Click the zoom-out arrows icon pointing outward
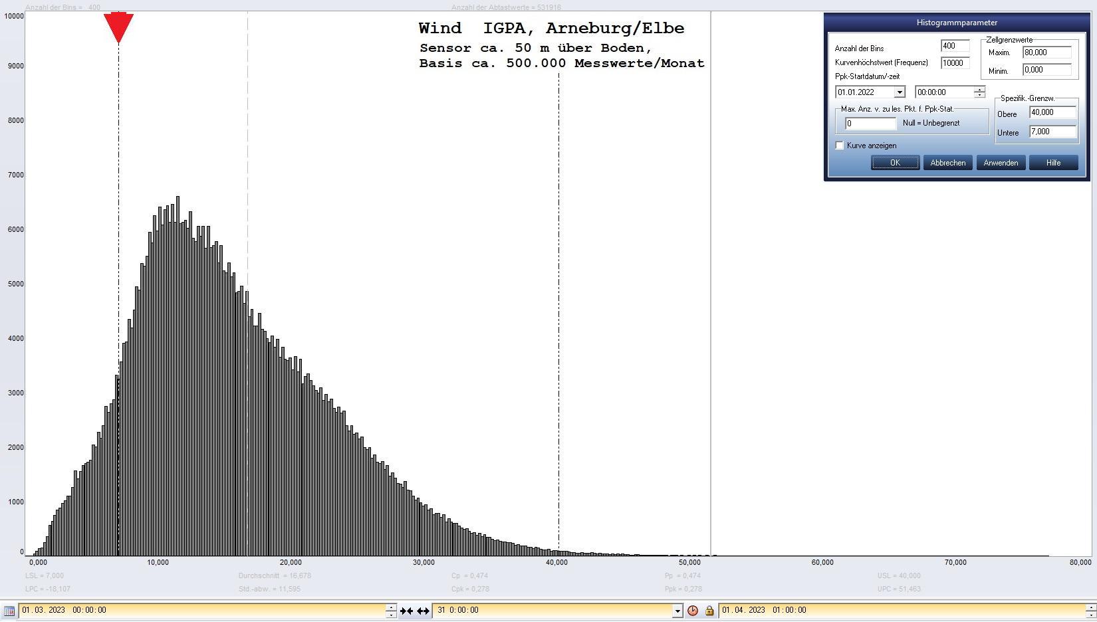Screen dimensions: 1097x622 coord(423,611)
